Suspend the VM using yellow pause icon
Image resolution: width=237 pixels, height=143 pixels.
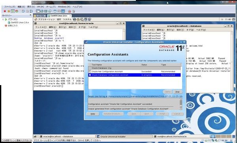9,11
